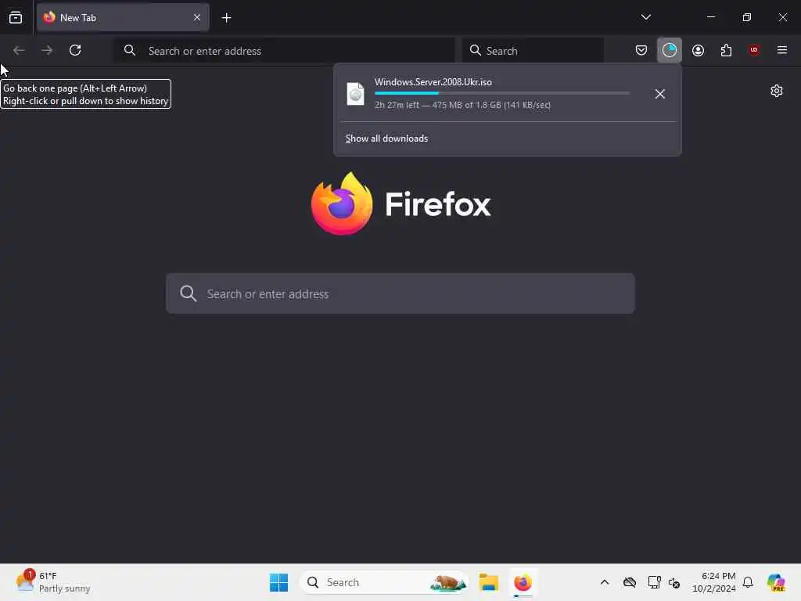Toggle the Downloads toolbar button

click(x=670, y=50)
